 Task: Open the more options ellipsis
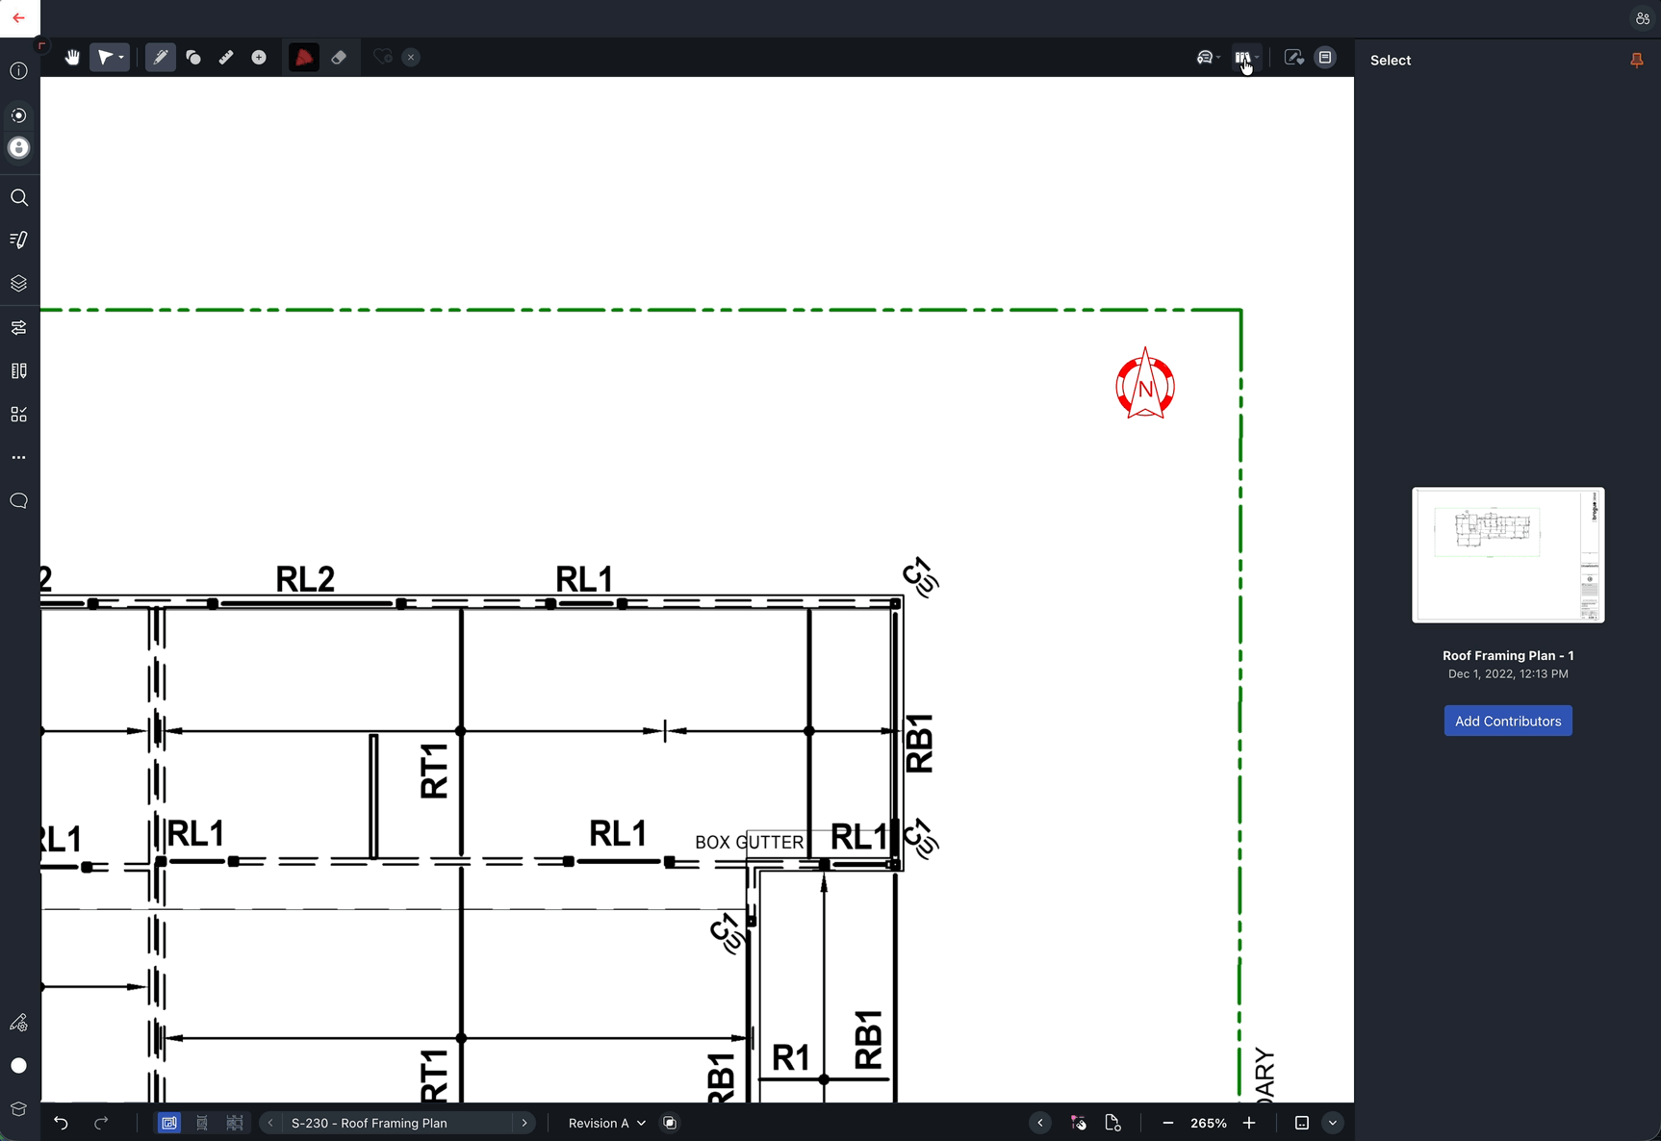[x=19, y=458]
